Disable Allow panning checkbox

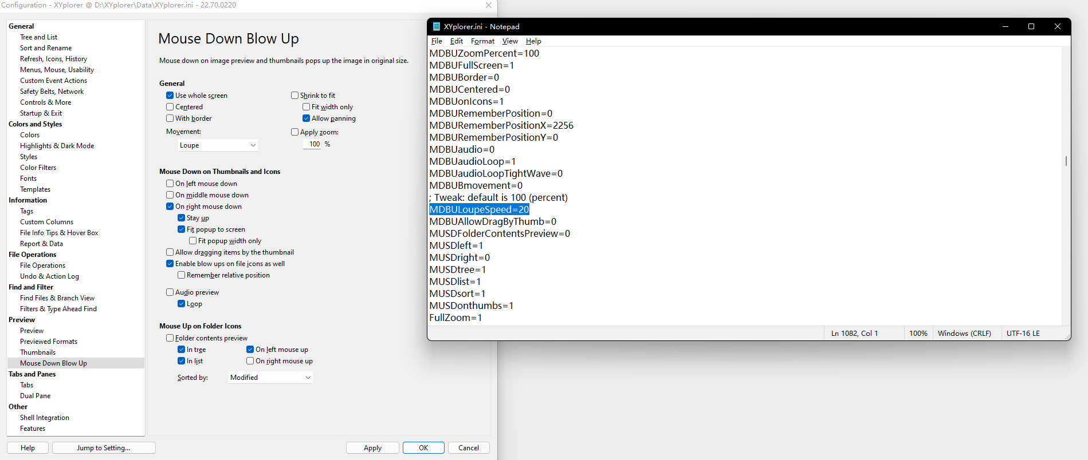click(x=307, y=118)
